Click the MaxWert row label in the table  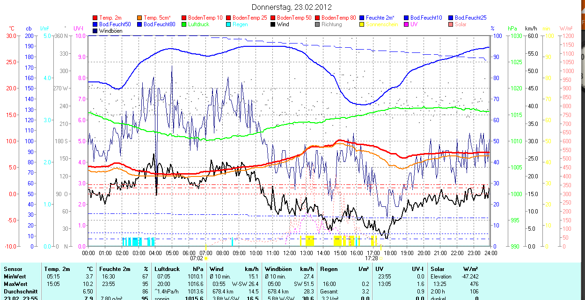[15, 284]
